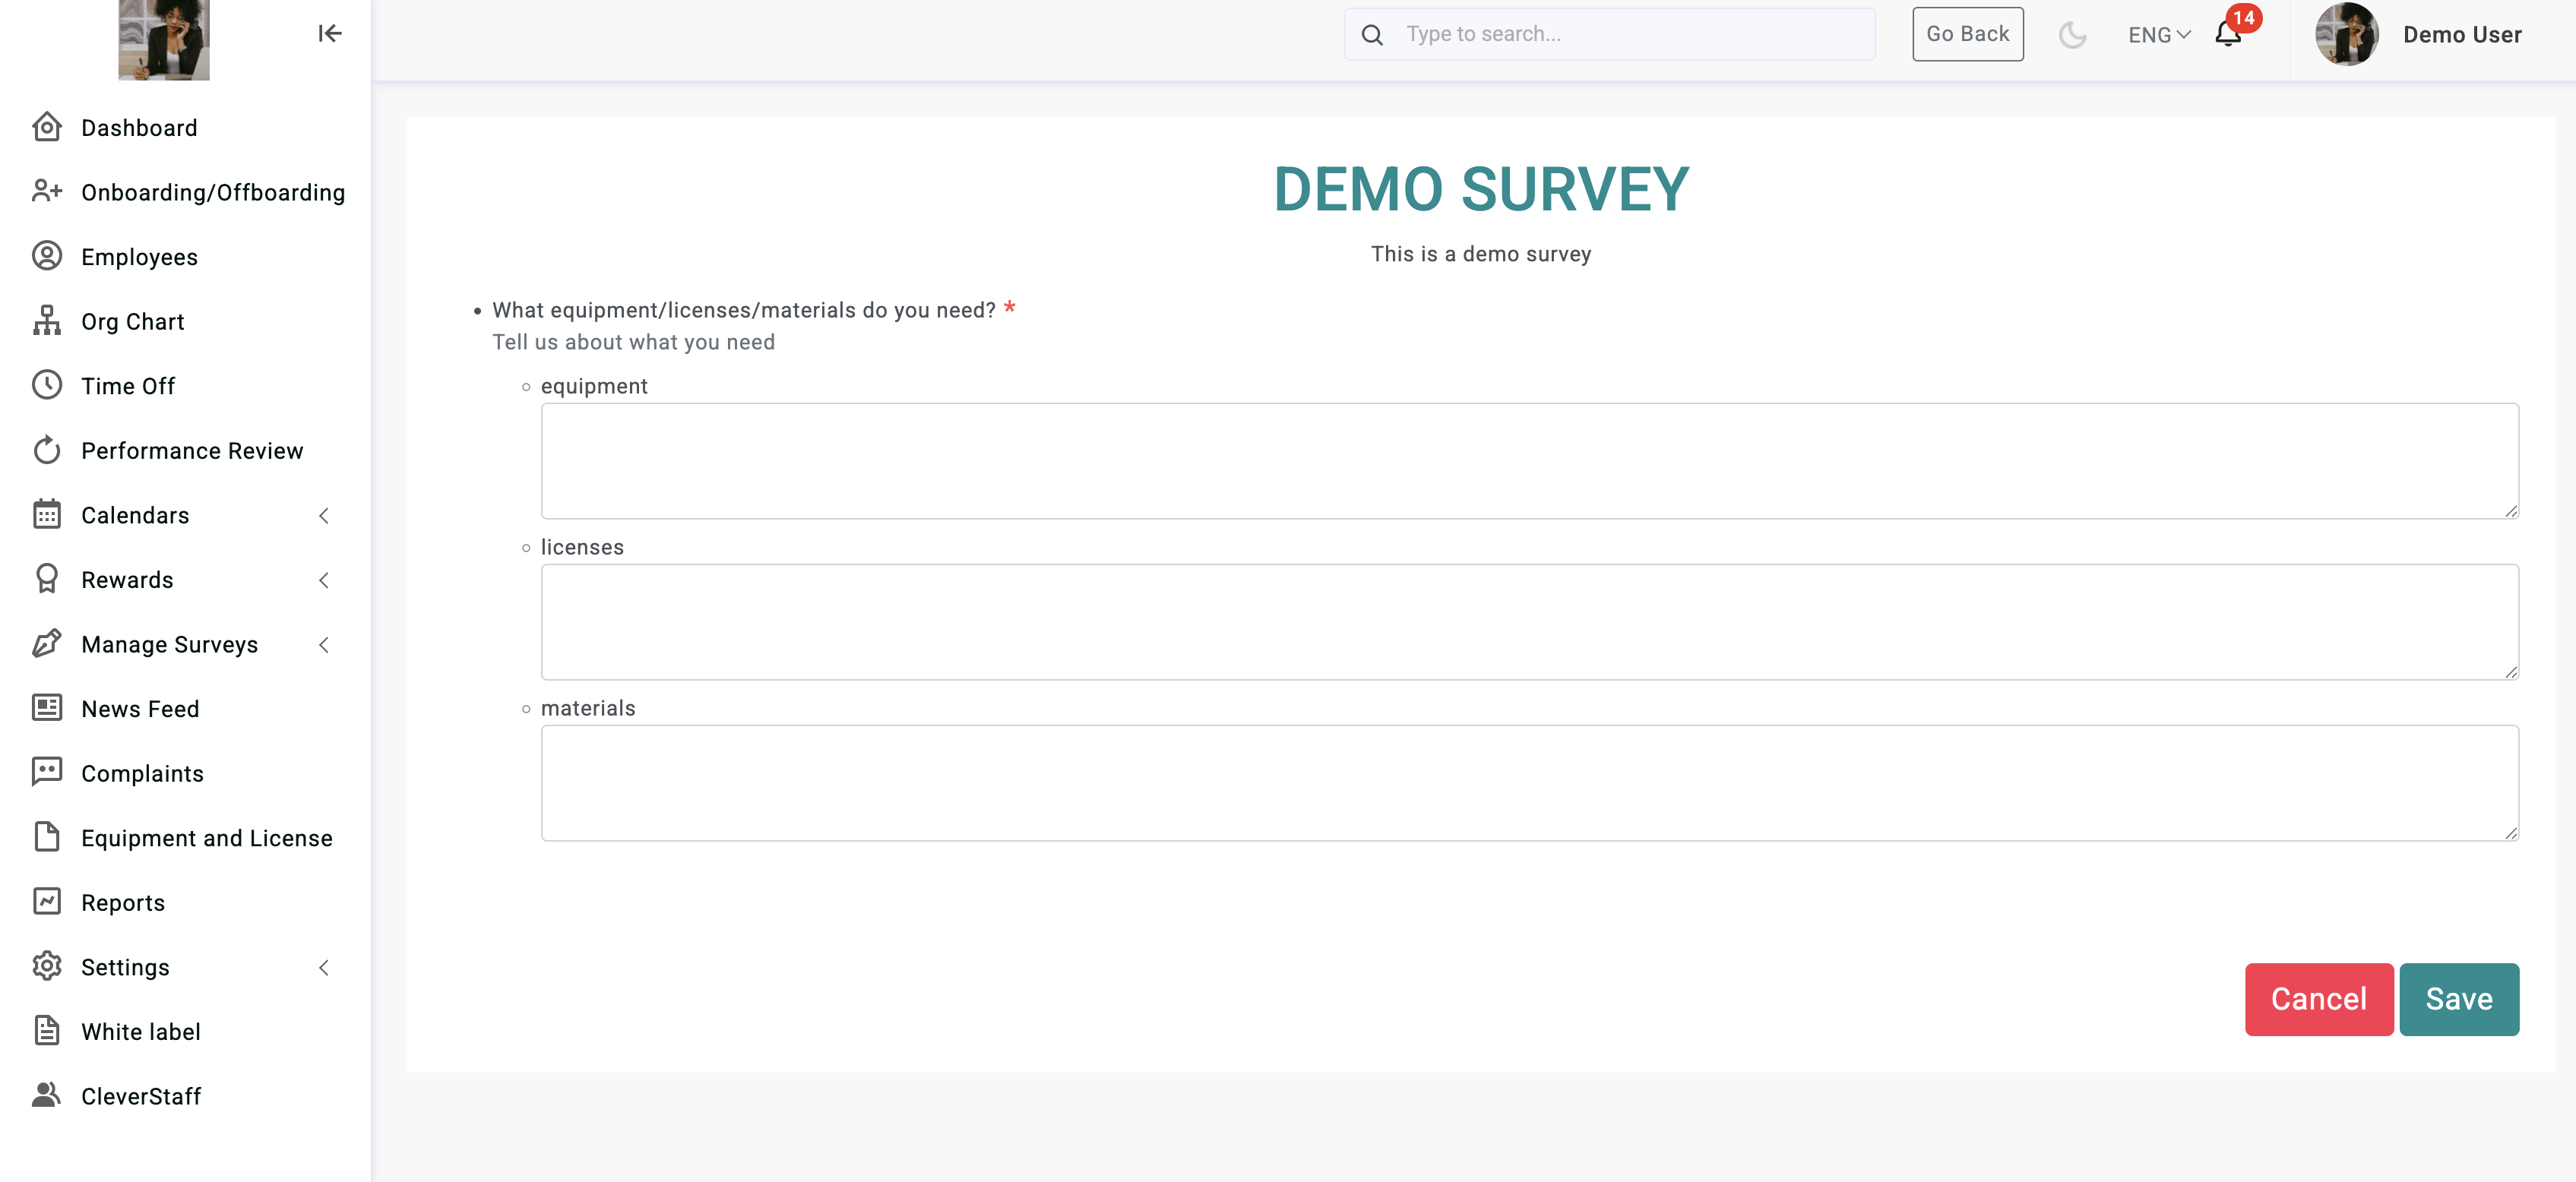Expand the Manage Surveys submenu chevron
The image size is (2576, 1182).
[x=324, y=645]
